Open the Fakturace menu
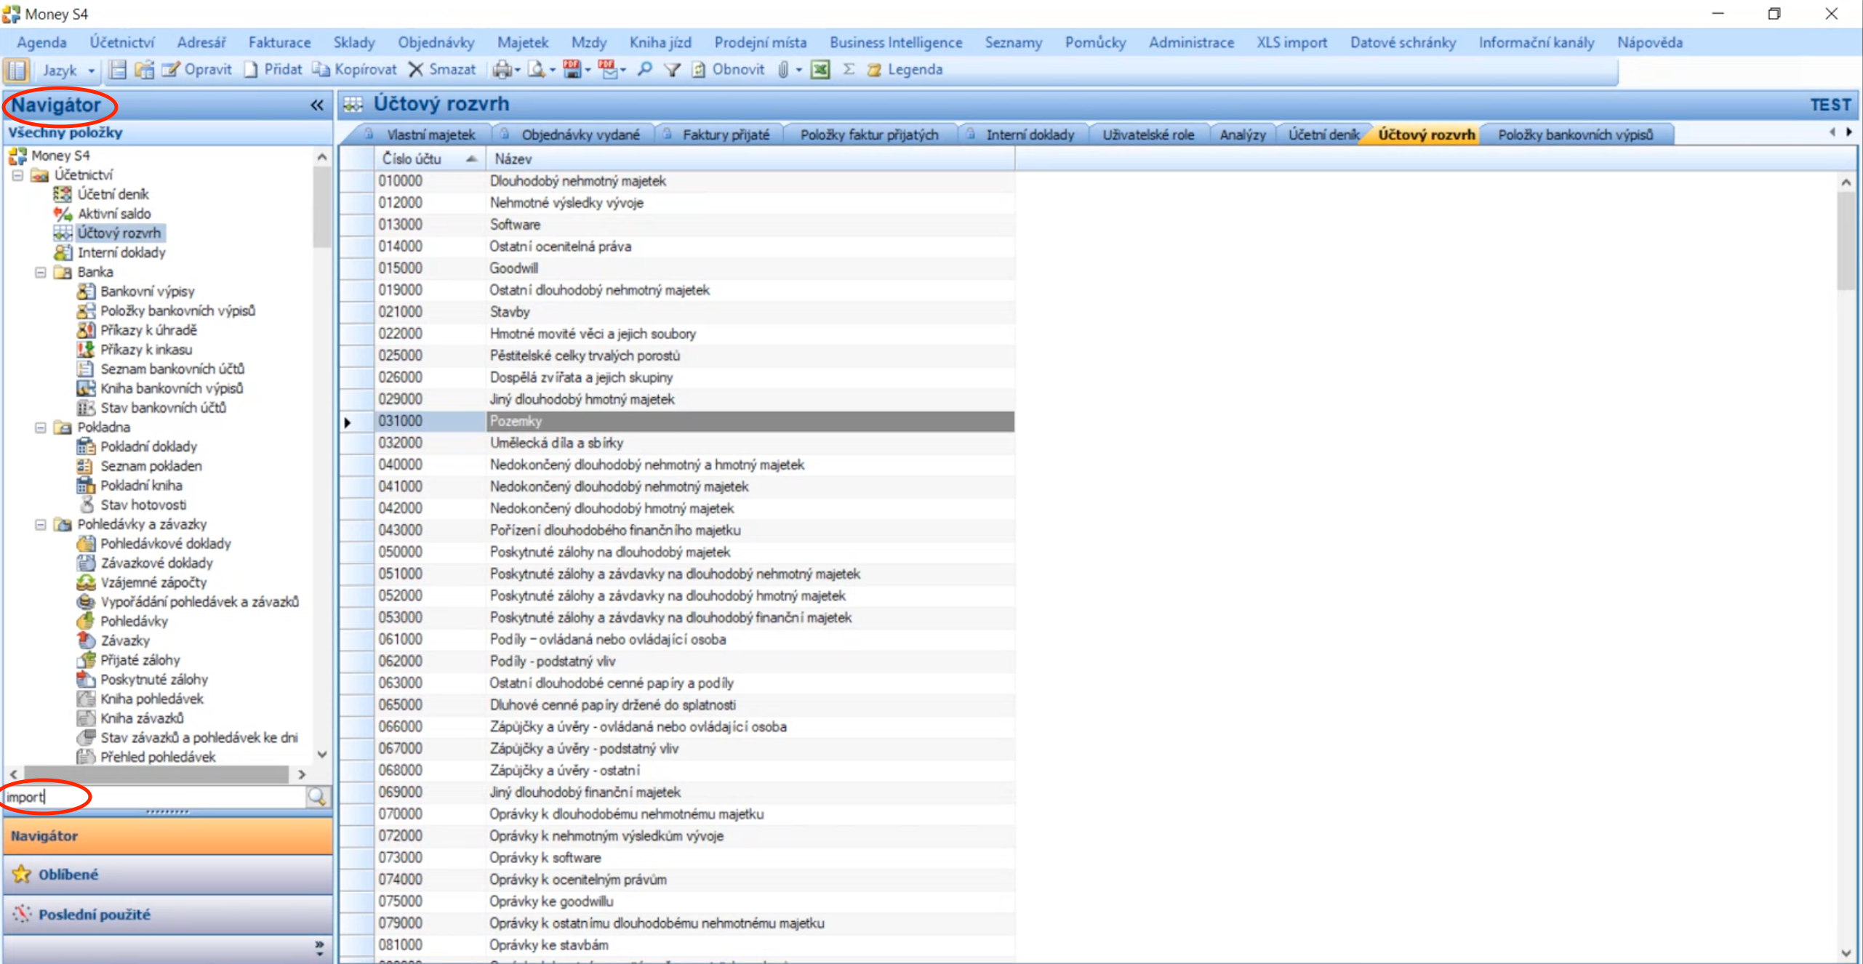The height and width of the screenshot is (964, 1863). click(x=279, y=42)
